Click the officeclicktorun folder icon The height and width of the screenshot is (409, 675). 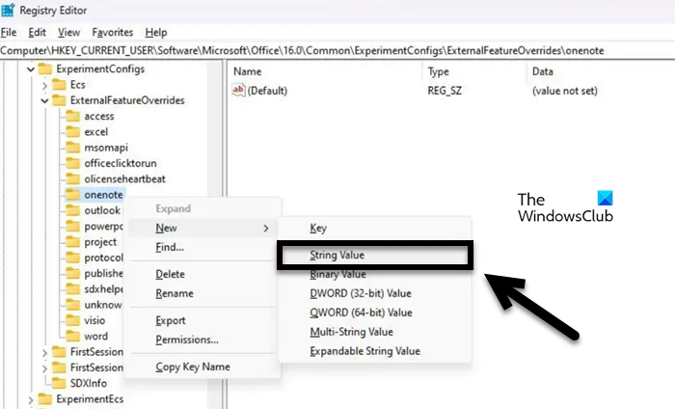point(72,163)
